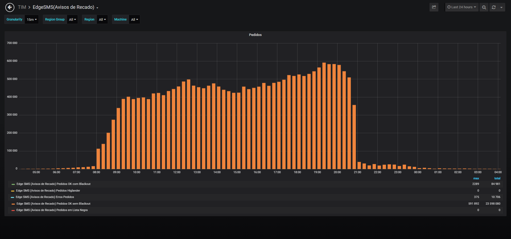Open the Machine All selector
The height and width of the screenshot is (239, 511).
134,19
